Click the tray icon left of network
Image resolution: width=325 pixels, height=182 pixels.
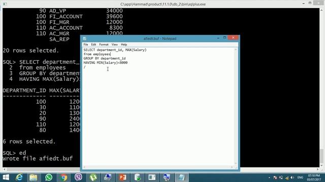(x=281, y=177)
